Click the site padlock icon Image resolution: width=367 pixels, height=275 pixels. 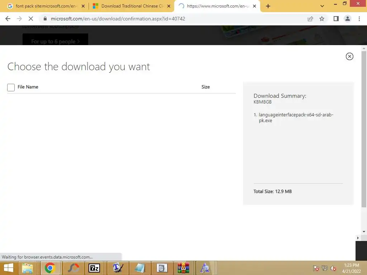click(45, 19)
